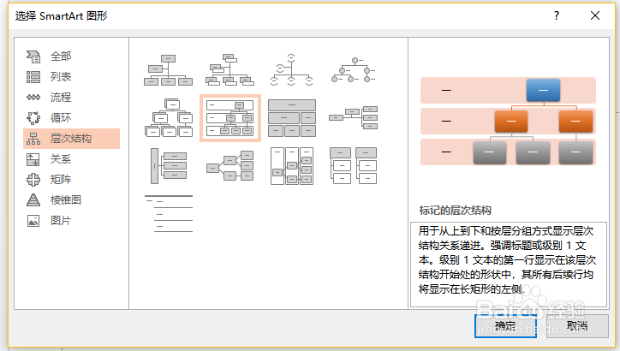The height and width of the screenshot is (351, 620).
Task: Select the 矩阵 (Matrix) category icon
Action: click(x=33, y=180)
